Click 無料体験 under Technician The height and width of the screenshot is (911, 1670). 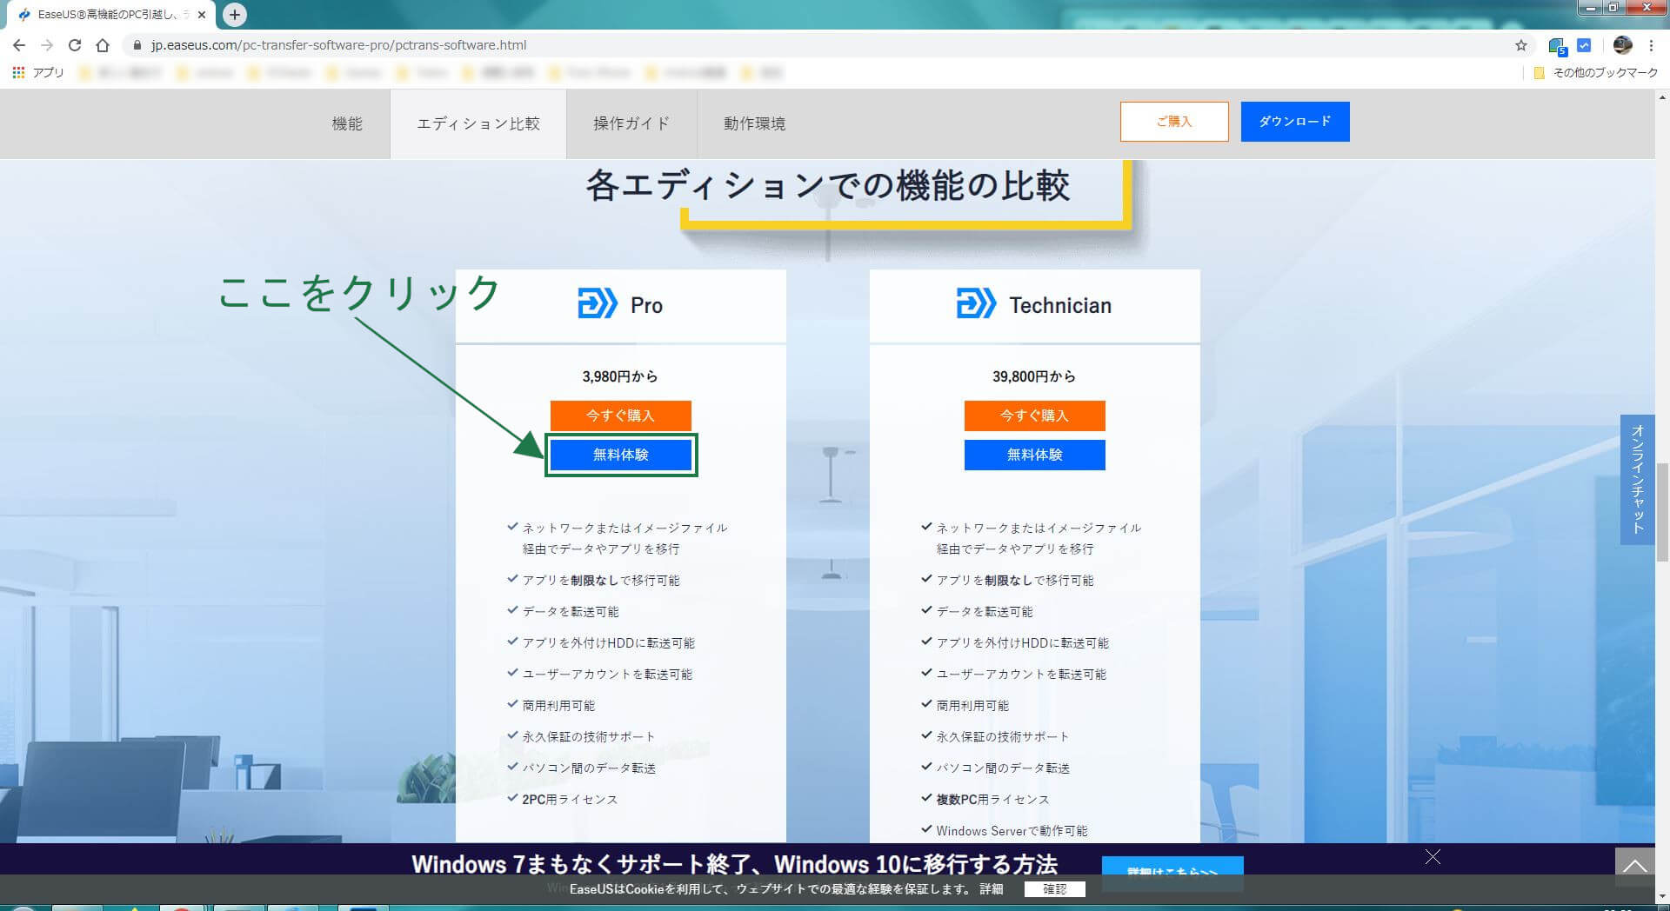(1034, 455)
